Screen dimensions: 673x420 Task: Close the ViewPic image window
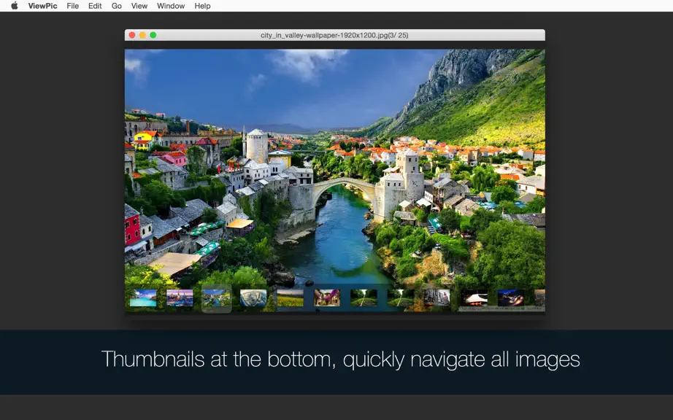pos(132,35)
